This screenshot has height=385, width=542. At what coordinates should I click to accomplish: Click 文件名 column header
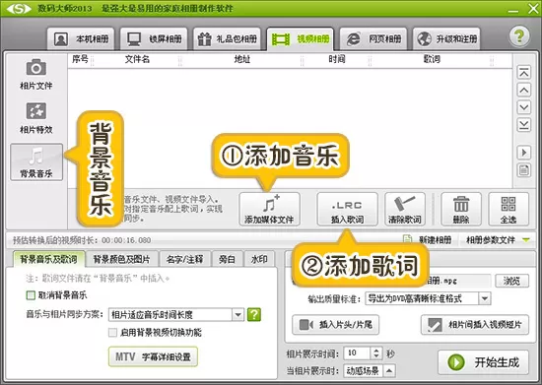[137, 59]
